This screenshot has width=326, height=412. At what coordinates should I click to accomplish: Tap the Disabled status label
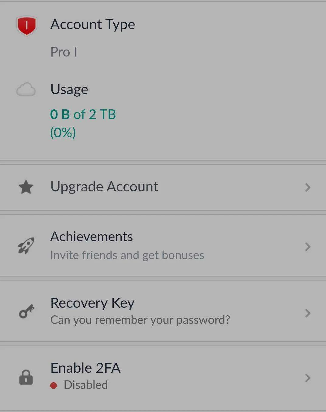click(x=86, y=385)
